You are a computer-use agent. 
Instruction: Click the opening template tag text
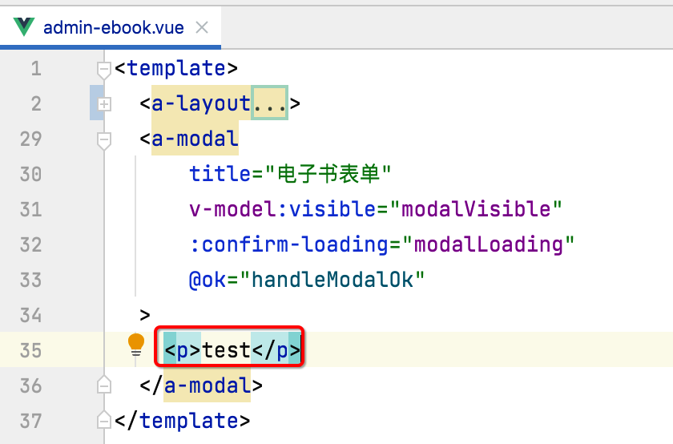(176, 69)
